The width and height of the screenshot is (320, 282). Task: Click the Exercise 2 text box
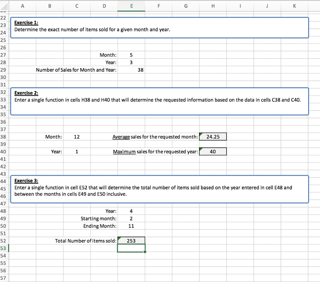pyautogui.click(x=159, y=101)
